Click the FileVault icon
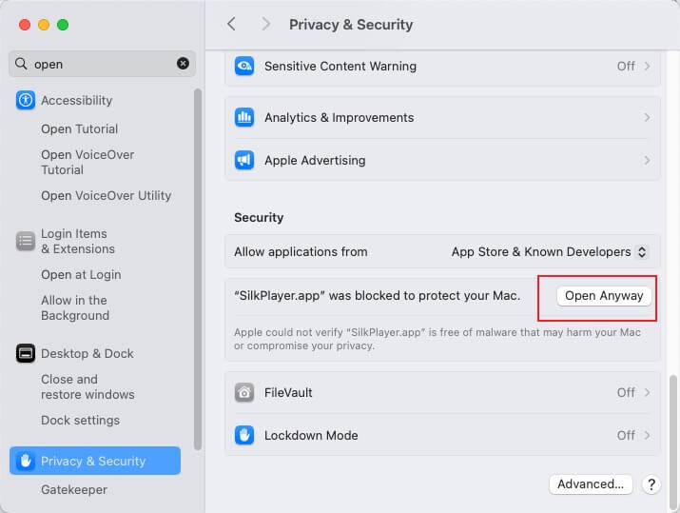The height and width of the screenshot is (513, 680). click(244, 393)
